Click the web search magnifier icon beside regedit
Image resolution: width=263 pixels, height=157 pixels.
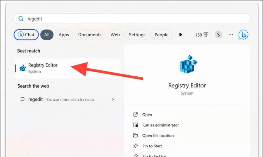click(22, 99)
